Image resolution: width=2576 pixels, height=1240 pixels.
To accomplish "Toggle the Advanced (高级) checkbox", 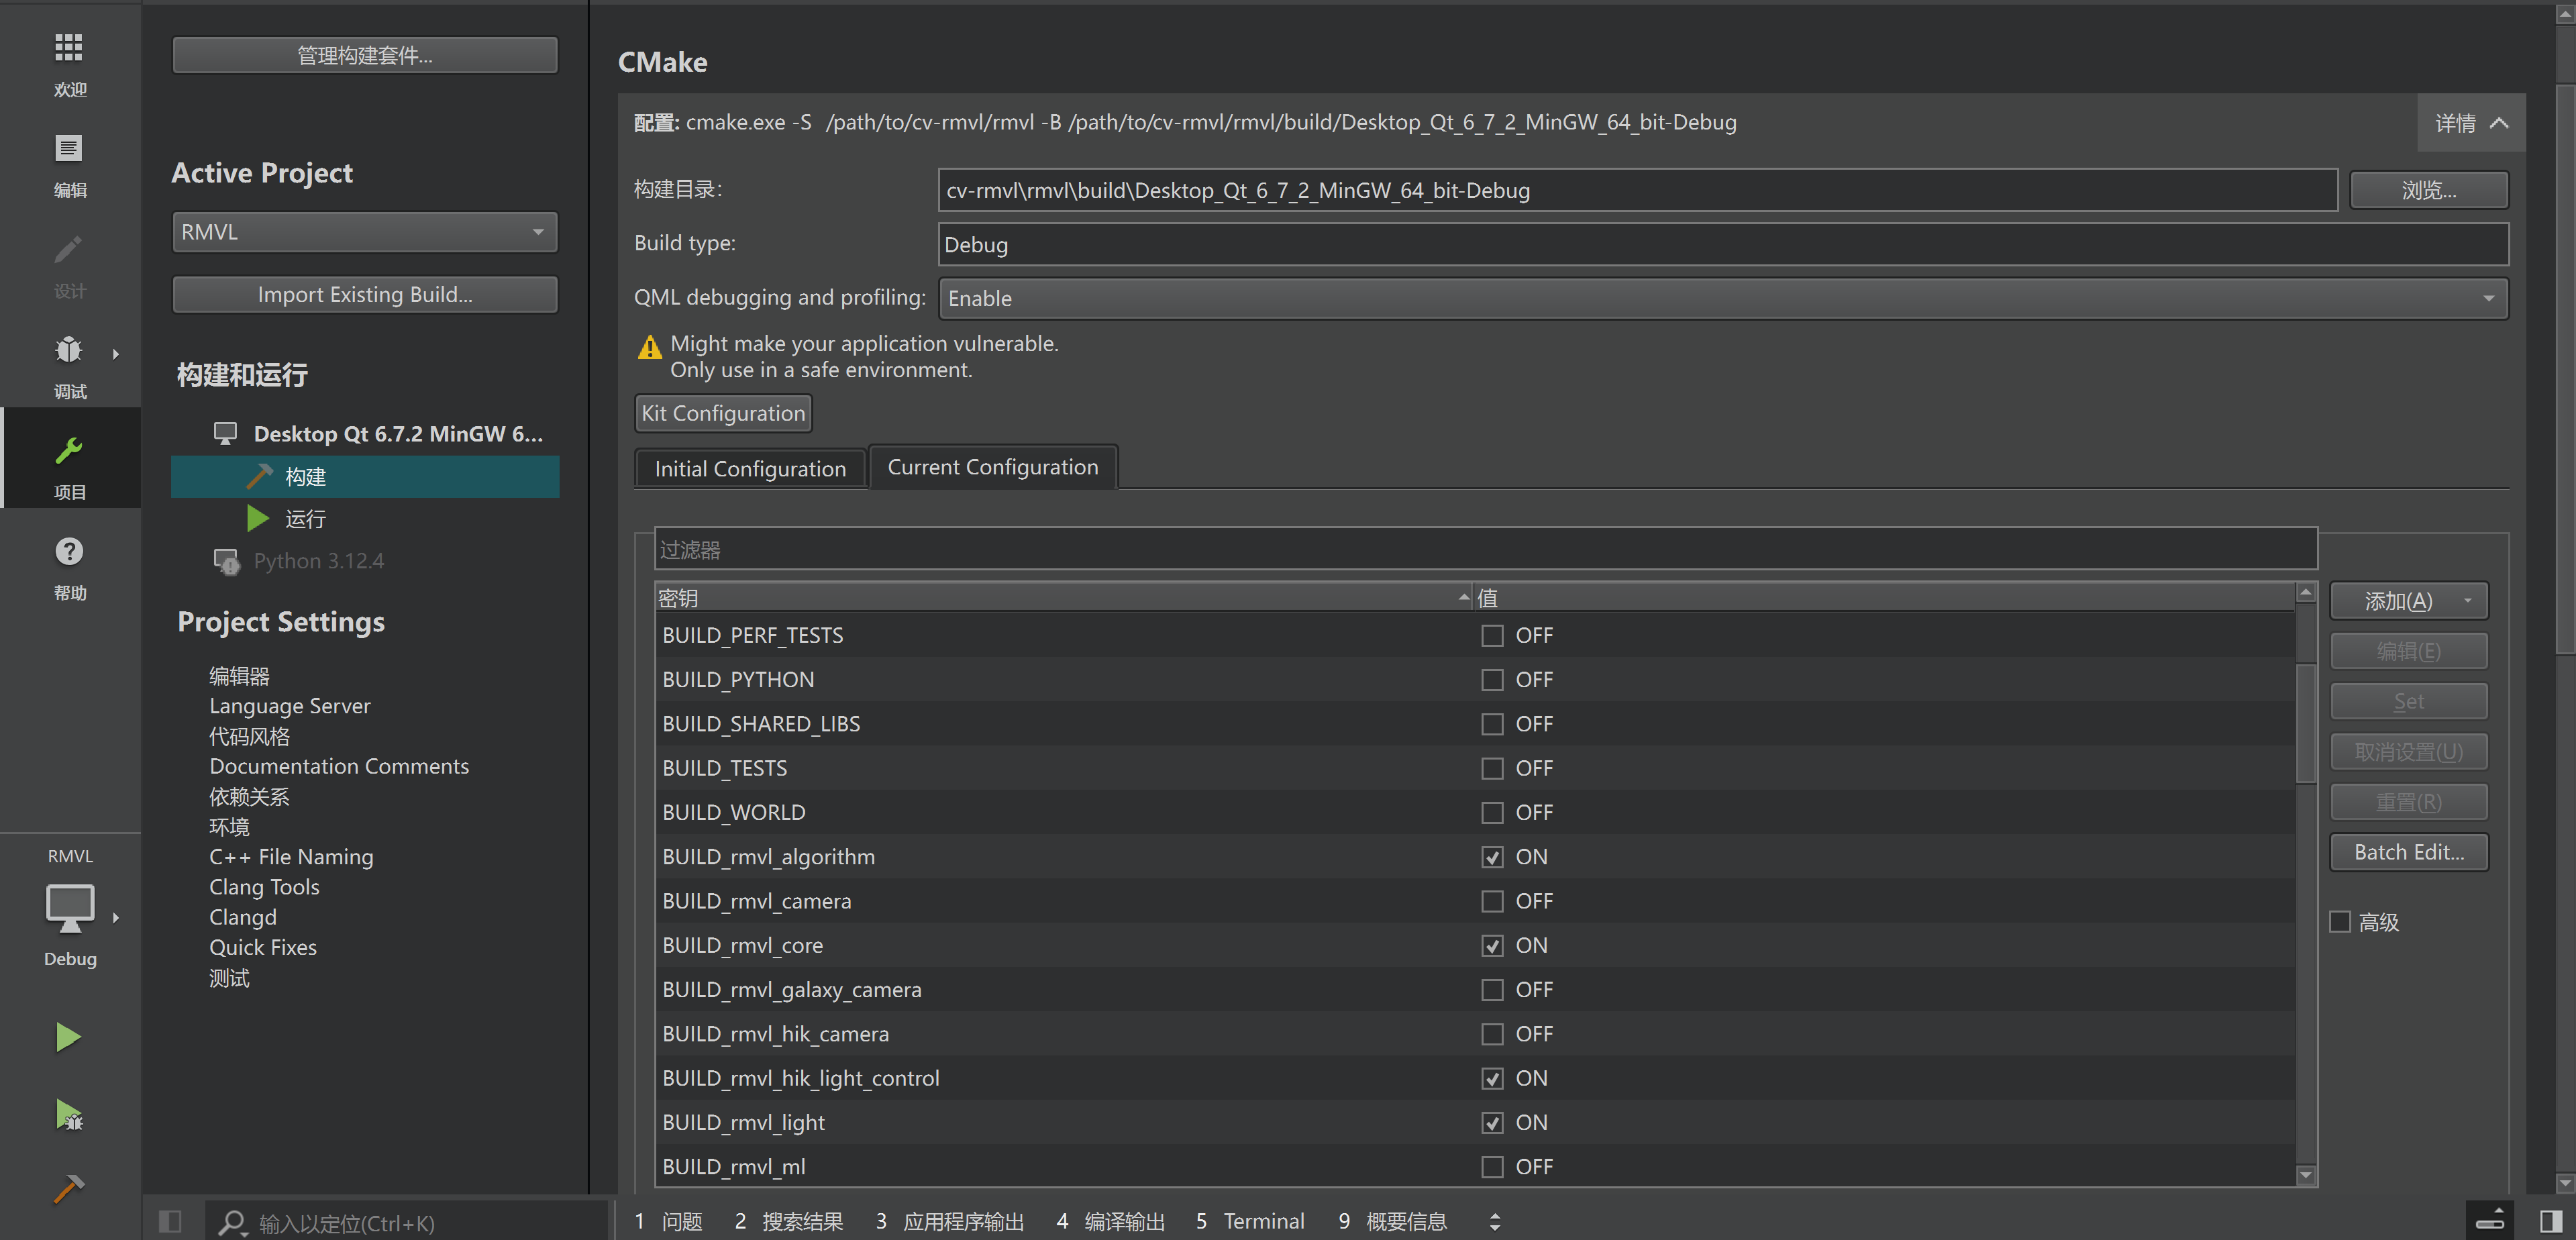I will tap(2339, 922).
